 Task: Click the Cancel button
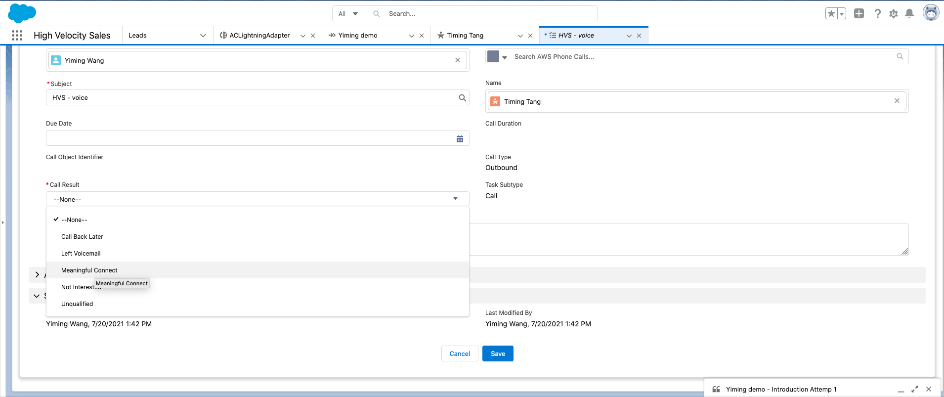(460, 353)
